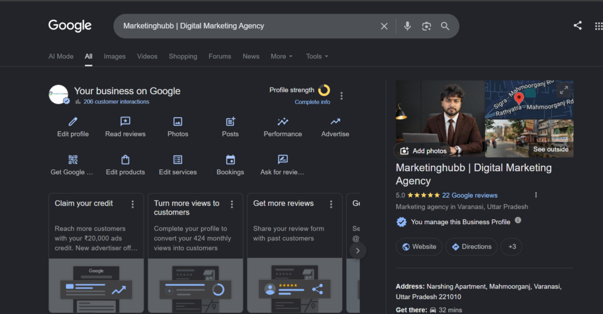Click the magnifier search button
The width and height of the screenshot is (603, 314).
pos(445,26)
